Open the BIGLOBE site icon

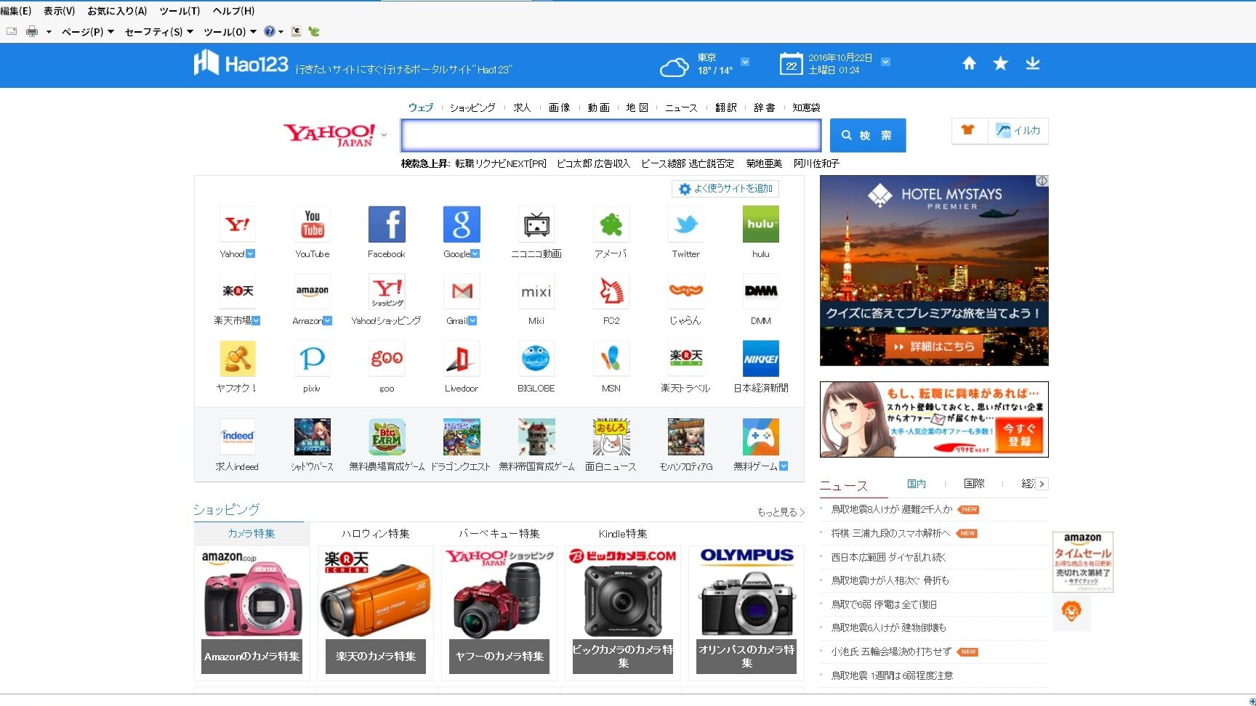536,359
